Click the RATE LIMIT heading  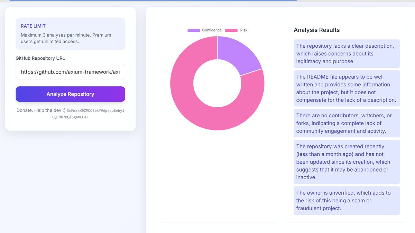click(x=33, y=26)
